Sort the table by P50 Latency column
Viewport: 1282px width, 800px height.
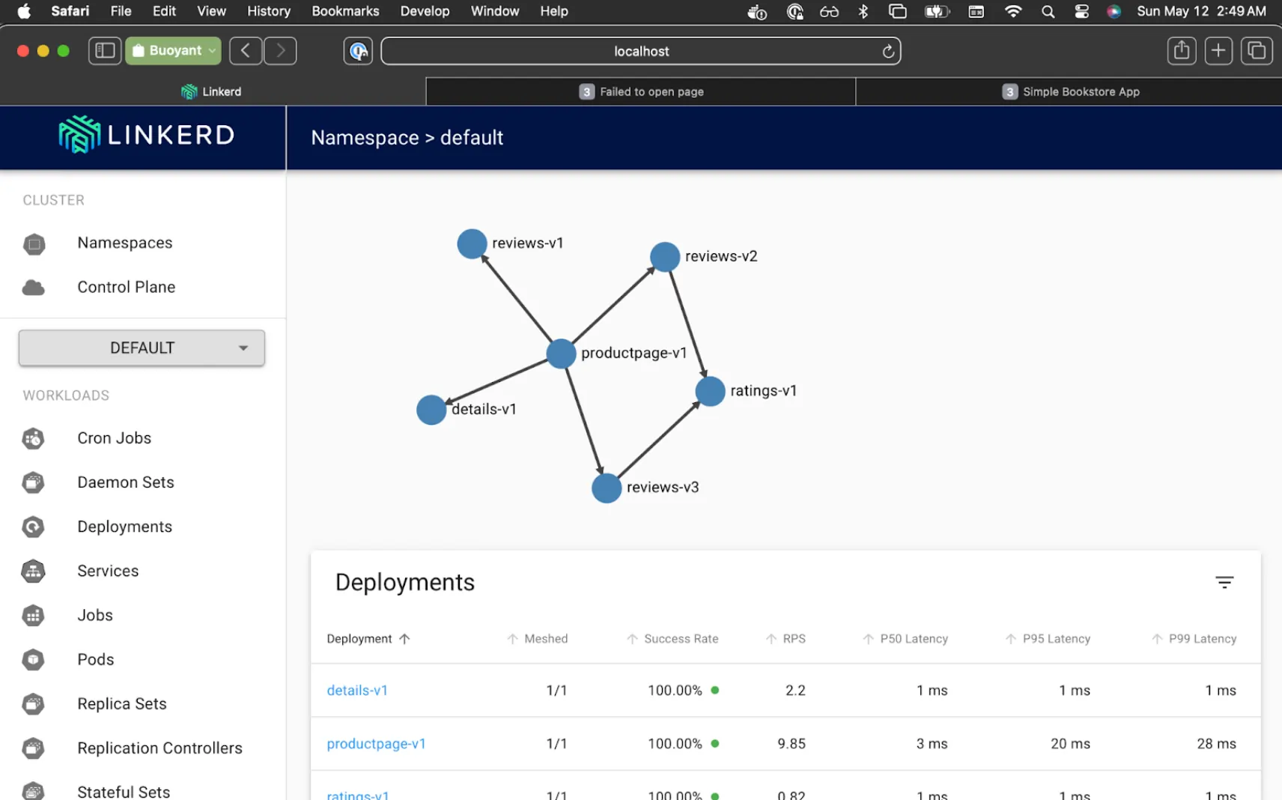[905, 639]
